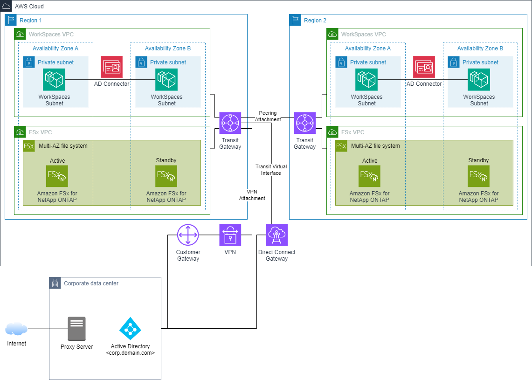The height and width of the screenshot is (380, 532).
Task: Click the Internet cloud icon
Action: coord(16,329)
